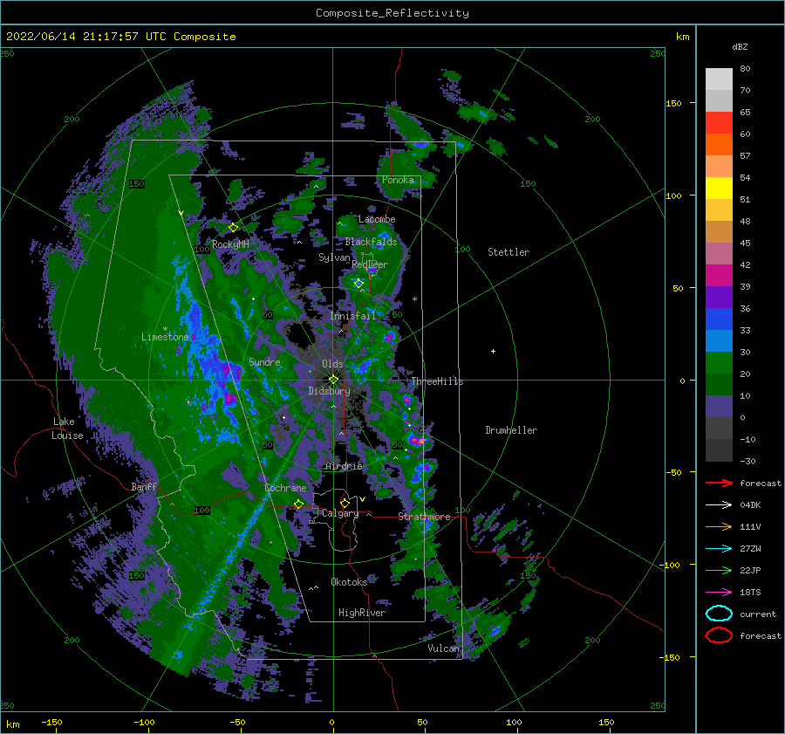The image size is (785, 734).
Task: Click the Sundre city label
Action: pos(264,361)
